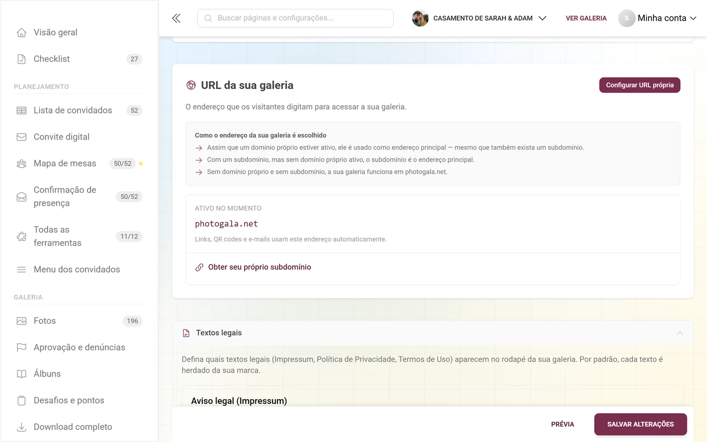Click the Salvar alterações button

(640, 424)
